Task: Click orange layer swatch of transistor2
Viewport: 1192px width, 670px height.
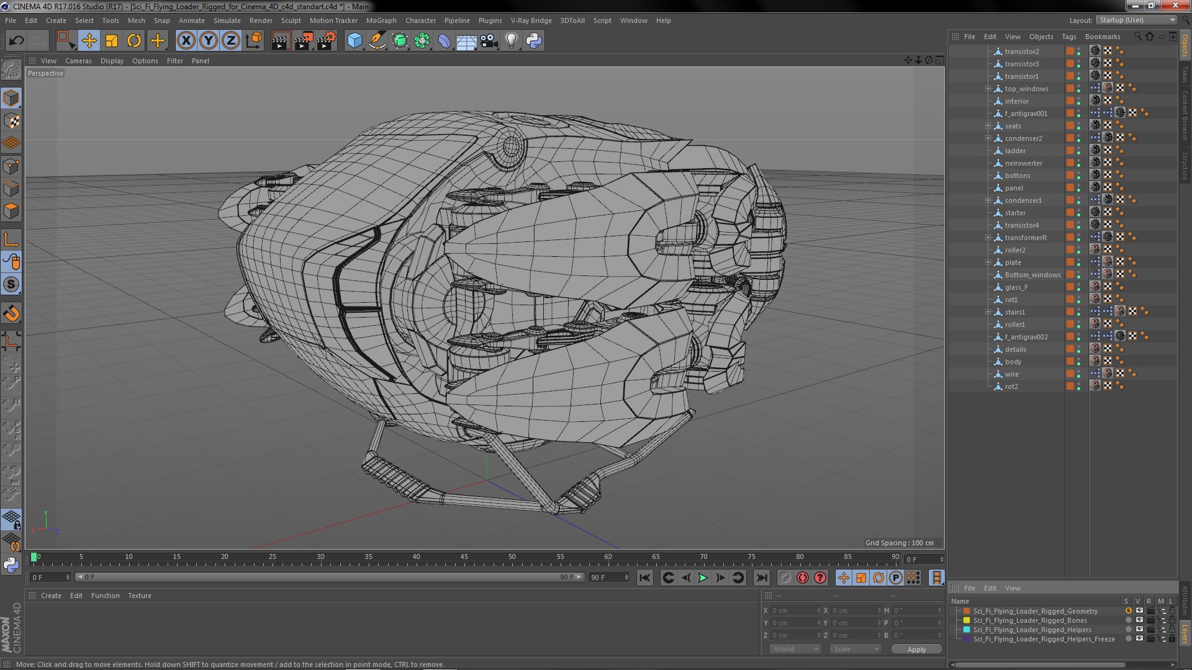Action: tap(1070, 51)
